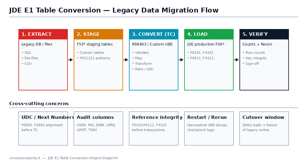Screen dimensions: 307x165
Task: Select the '2. STAGE' header
Action: click(x=98, y=34)
